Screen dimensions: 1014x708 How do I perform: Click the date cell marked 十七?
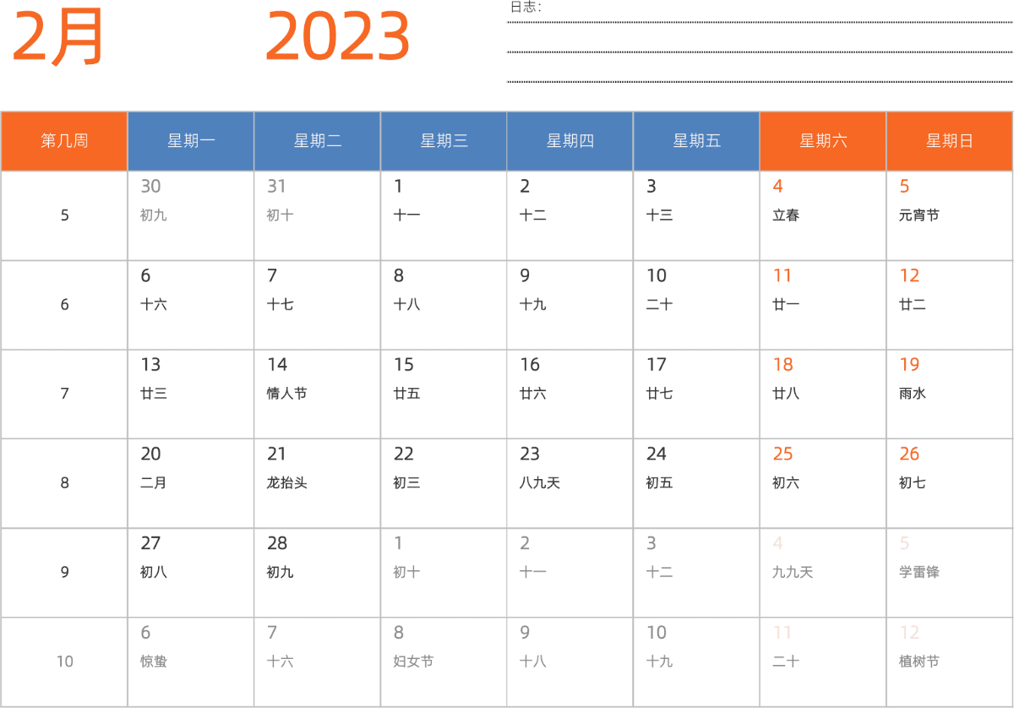coord(318,305)
